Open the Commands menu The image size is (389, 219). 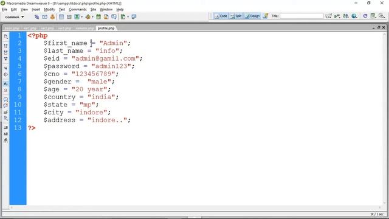[78, 10]
